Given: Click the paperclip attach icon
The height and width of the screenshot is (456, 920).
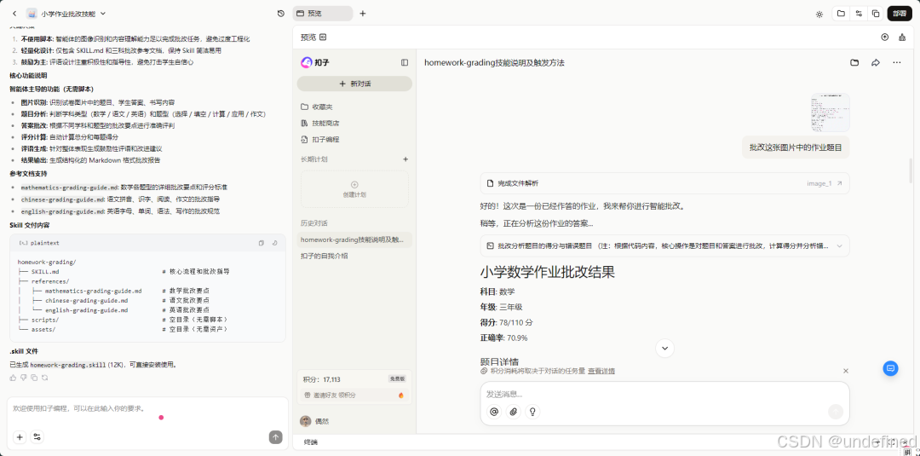Looking at the screenshot, I should click(x=514, y=412).
